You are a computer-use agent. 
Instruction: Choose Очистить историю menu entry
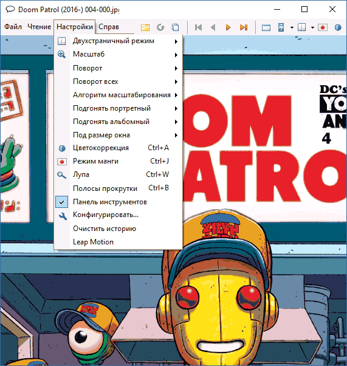119,229
